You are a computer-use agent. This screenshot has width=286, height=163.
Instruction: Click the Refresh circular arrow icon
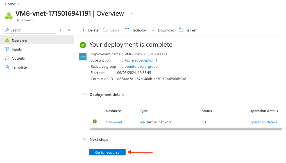(181, 30)
